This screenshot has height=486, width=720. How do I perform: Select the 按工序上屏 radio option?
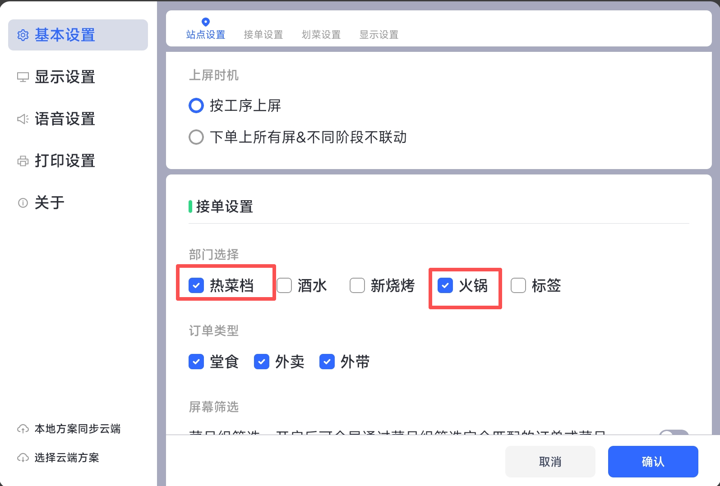[x=196, y=105]
